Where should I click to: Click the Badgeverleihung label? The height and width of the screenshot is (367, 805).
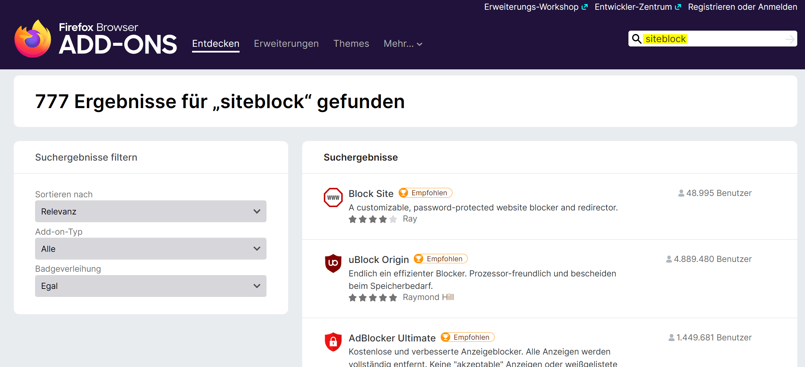(x=68, y=269)
